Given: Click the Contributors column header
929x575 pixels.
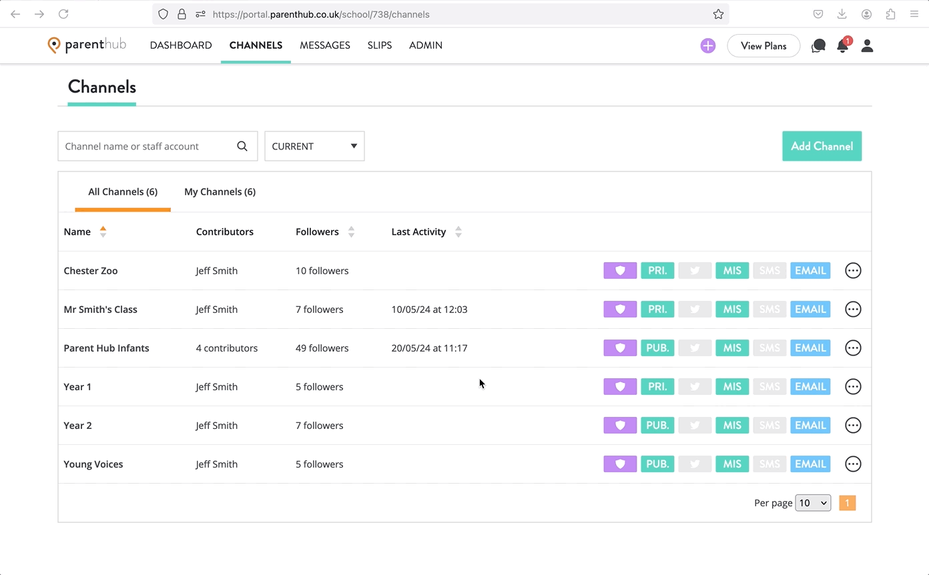Looking at the screenshot, I should click(225, 231).
